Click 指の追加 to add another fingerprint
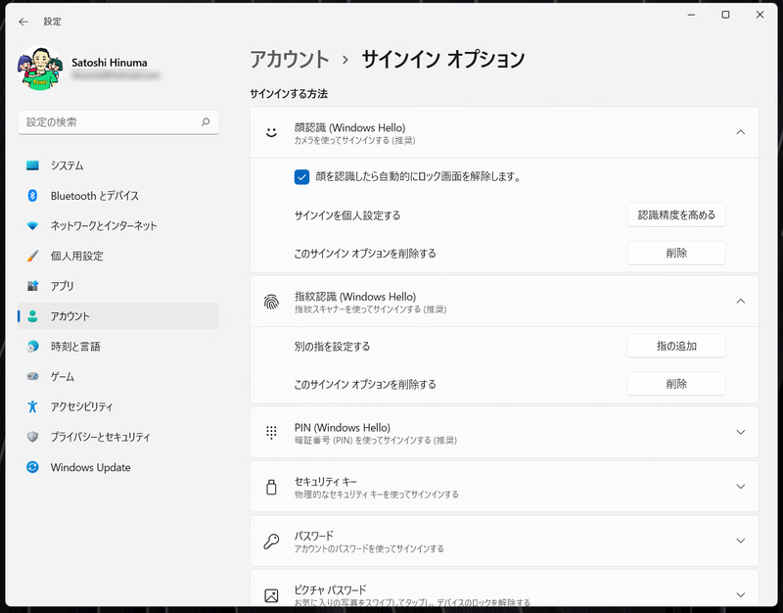Screen dimensions: 783x613 point(676,346)
